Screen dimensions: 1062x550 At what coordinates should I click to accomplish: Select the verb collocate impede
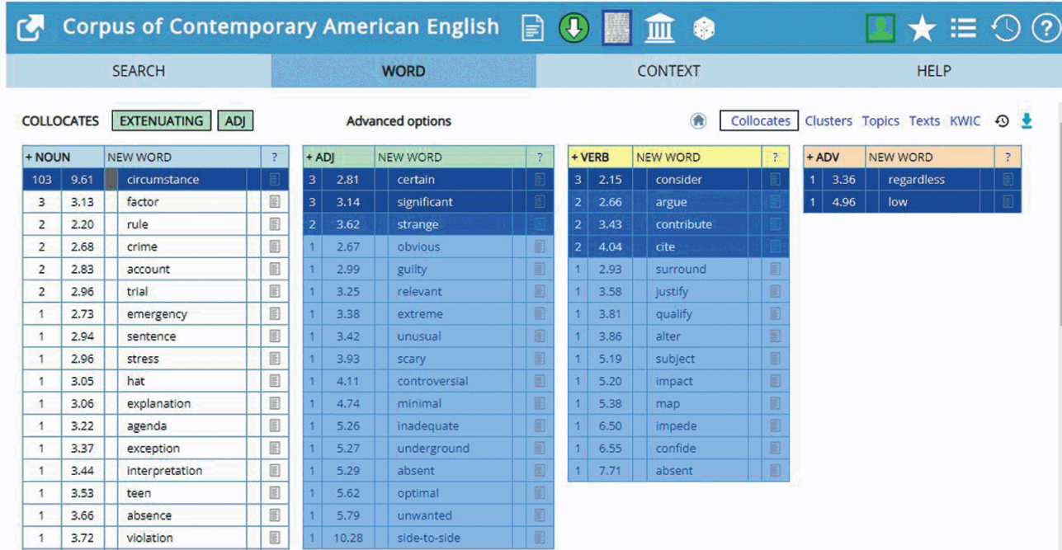(676, 426)
